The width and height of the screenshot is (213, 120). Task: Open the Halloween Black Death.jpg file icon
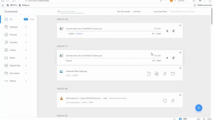(x=149, y=74)
